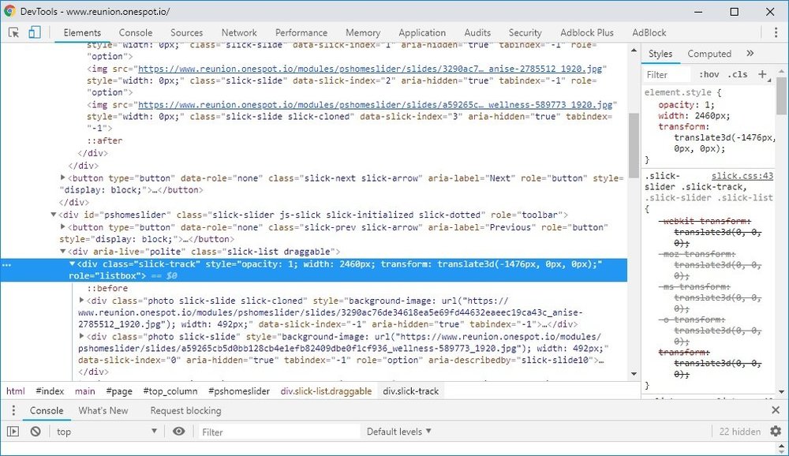Open the Sources tab
The width and height of the screenshot is (789, 456).
(x=186, y=32)
